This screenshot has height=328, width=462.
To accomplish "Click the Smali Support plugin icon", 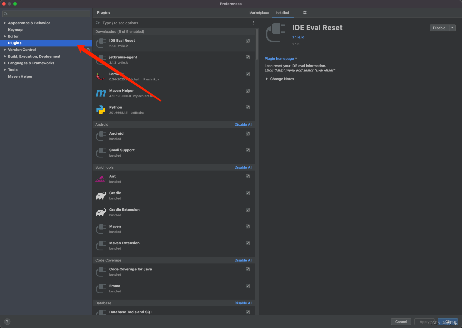I will (x=101, y=153).
